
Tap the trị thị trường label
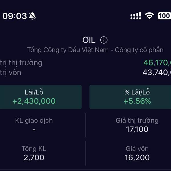[21, 63]
